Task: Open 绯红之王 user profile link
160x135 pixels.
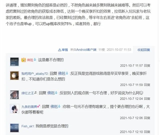Action: (x=28, y=93)
